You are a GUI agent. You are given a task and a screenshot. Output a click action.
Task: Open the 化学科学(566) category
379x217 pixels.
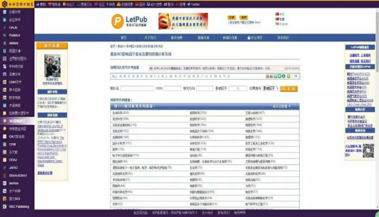pos(121,119)
